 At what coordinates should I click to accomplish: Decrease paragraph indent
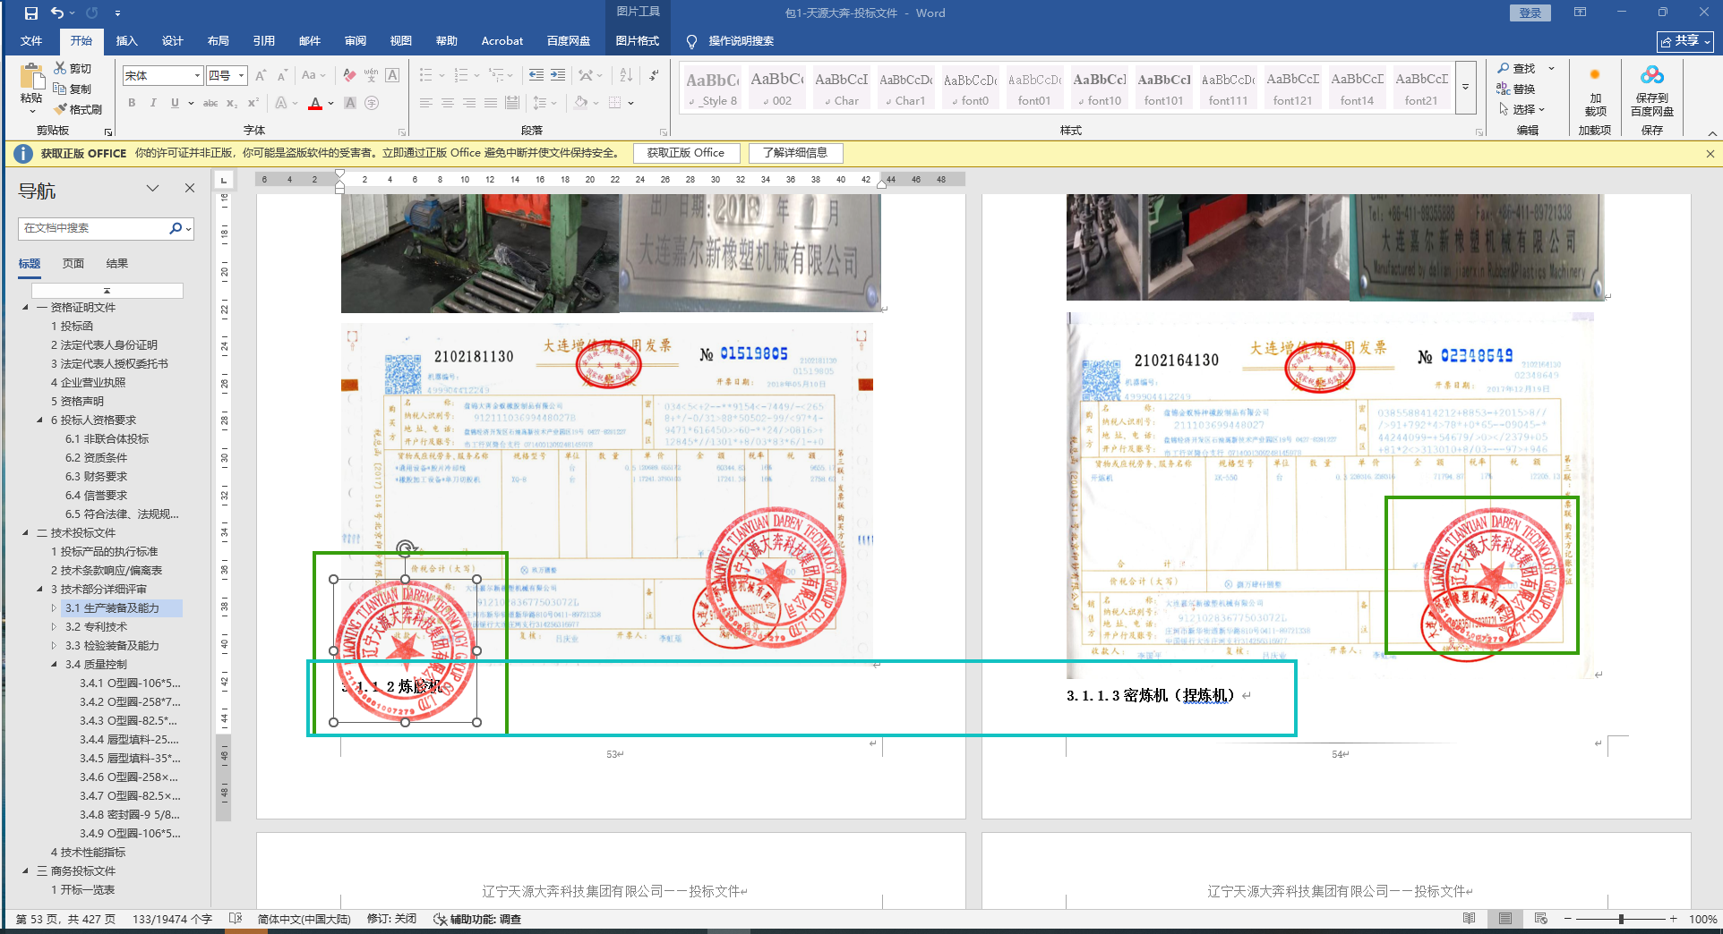[x=536, y=76]
